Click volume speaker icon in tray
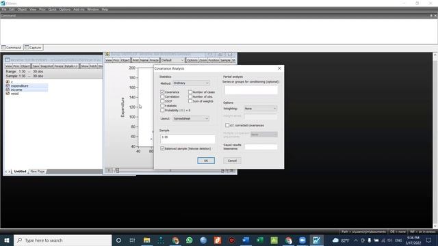438x246 pixels. pyautogui.click(x=390, y=241)
